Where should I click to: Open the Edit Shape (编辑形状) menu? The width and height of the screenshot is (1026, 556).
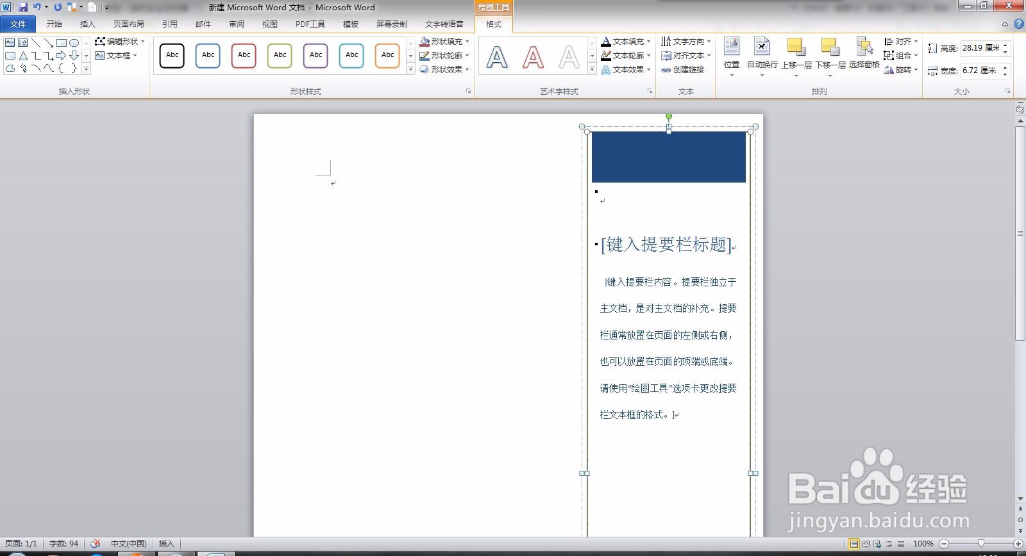(120, 41)
